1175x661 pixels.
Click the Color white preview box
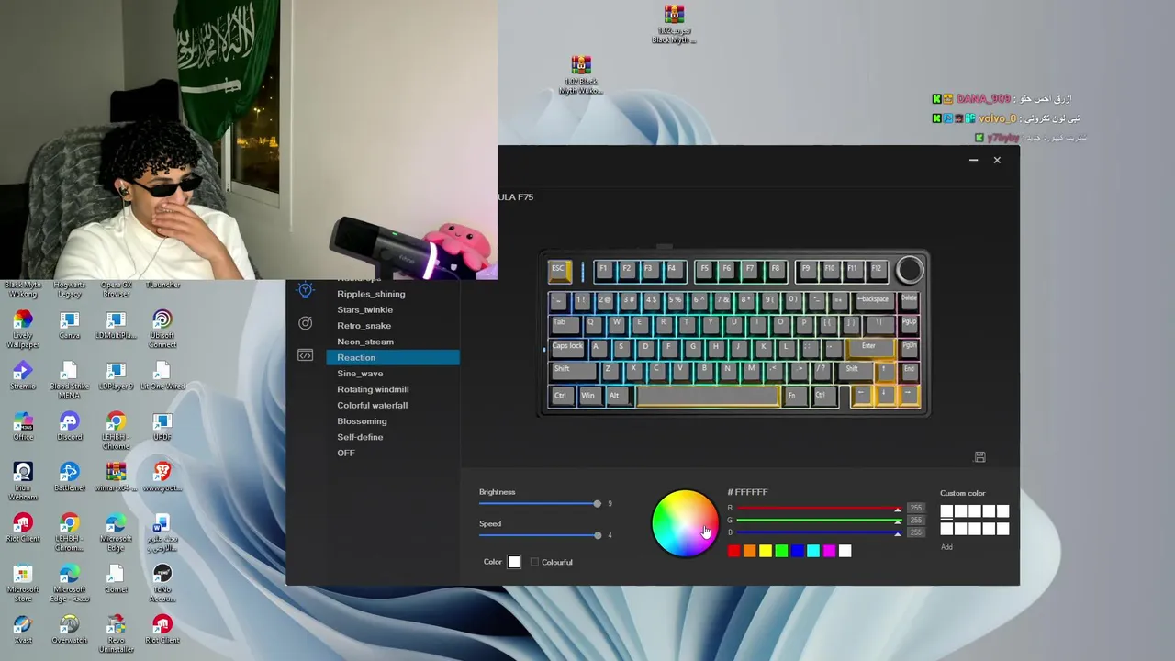pos(514,562)
